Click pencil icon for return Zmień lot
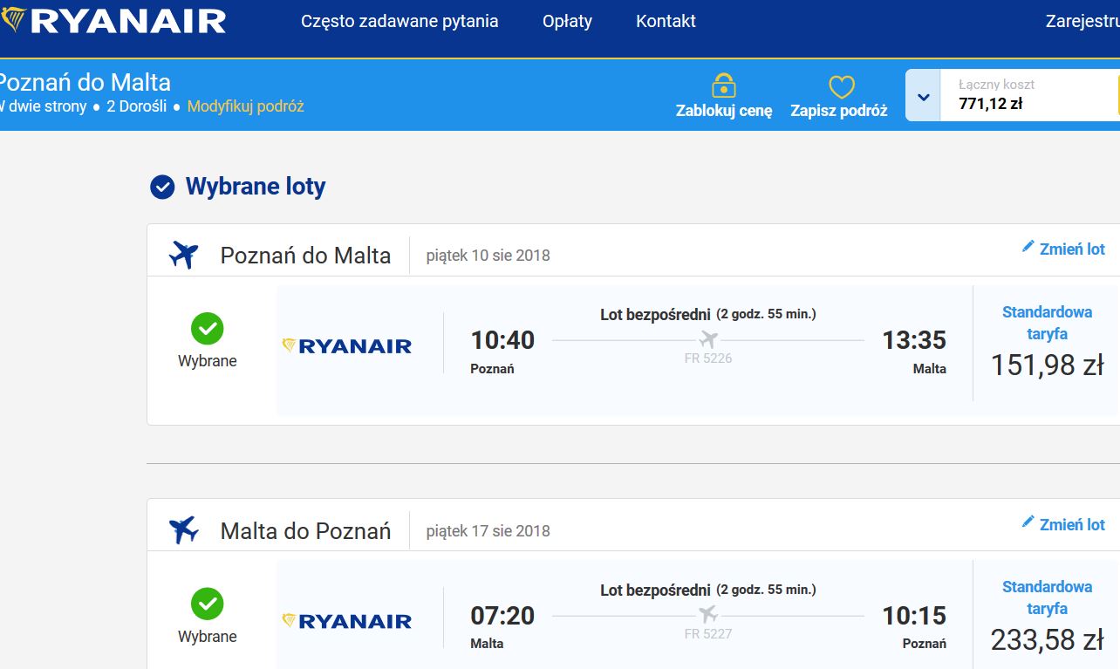1120x669 pixels. click(x=1028, y=522)
